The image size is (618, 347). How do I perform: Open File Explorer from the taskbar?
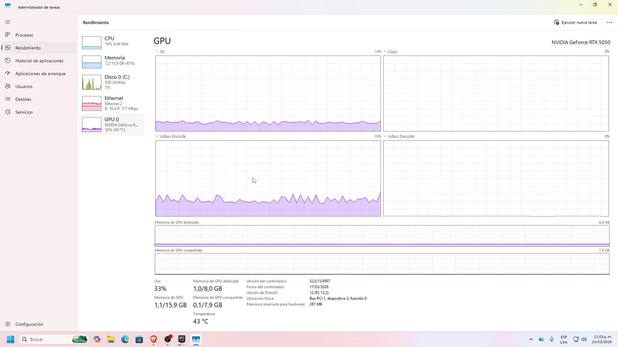point(111,339)
